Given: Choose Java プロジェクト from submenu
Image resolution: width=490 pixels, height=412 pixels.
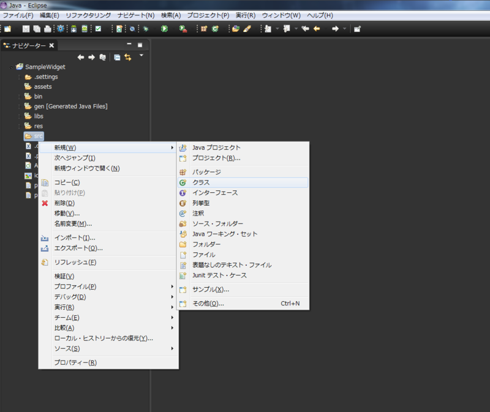Looking at the screenshot, I should [243, 148].
